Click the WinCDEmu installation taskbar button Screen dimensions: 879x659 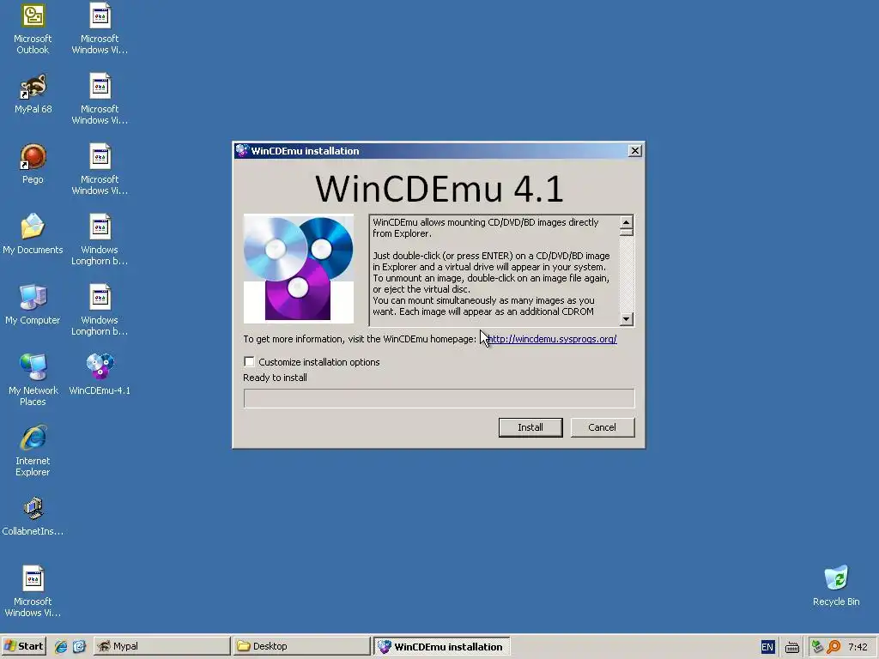pyautogui.click(x=442, y=646)
